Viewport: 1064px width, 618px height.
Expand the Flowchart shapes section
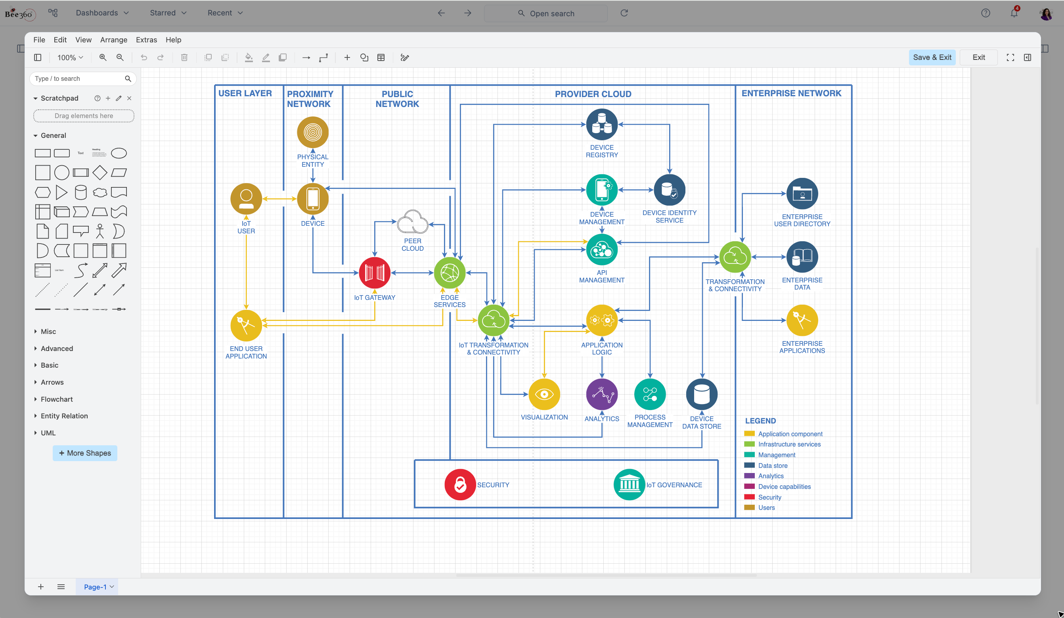pos(57,399)
